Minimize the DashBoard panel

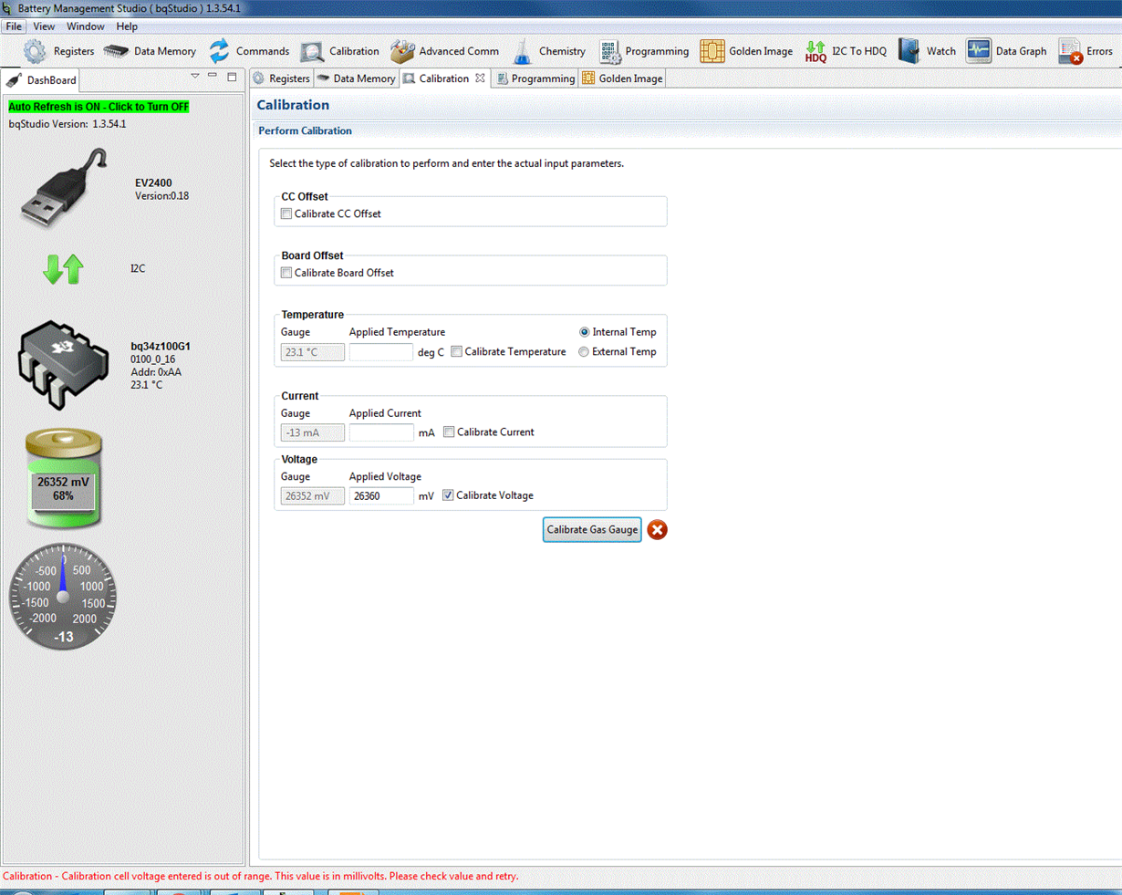213,77
